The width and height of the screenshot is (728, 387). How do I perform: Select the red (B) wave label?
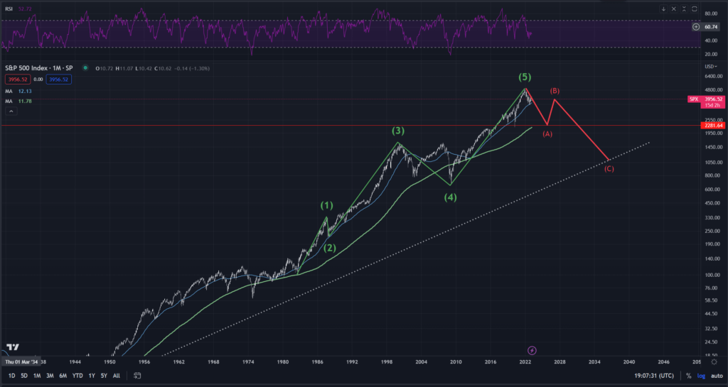pyautogui.click(x=555, y=91)
